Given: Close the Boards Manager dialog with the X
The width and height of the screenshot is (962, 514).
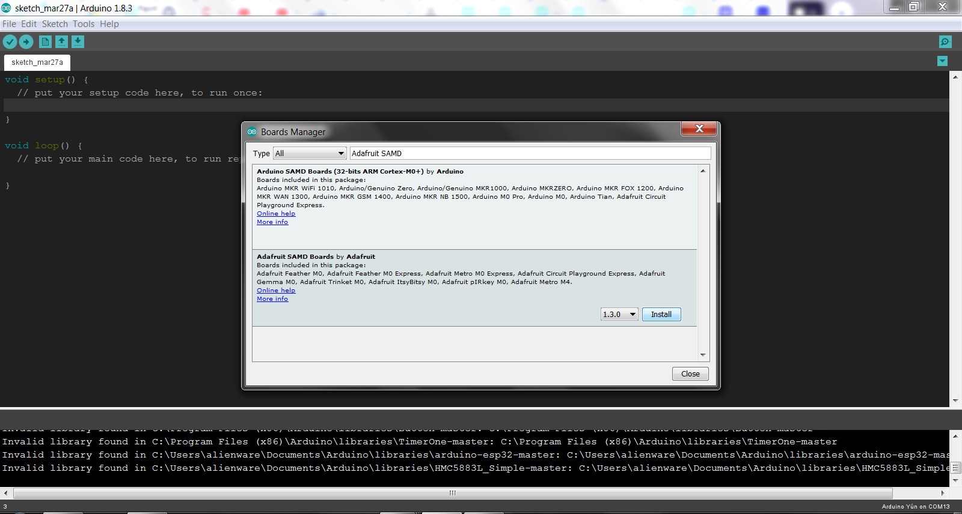Looking at the screenshot, I should [x=699, y=128].
